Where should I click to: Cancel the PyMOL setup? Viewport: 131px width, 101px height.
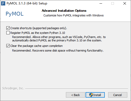click(118, 95)
